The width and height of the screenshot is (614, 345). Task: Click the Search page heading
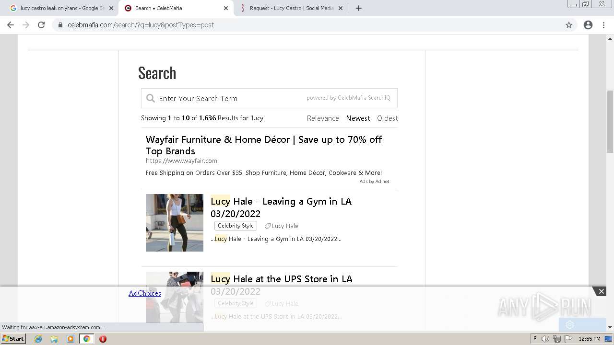coord(157,73)
